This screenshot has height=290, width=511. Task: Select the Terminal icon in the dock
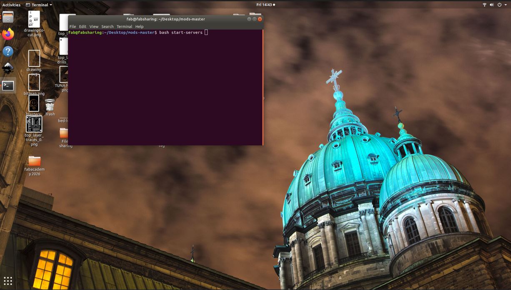8,86
